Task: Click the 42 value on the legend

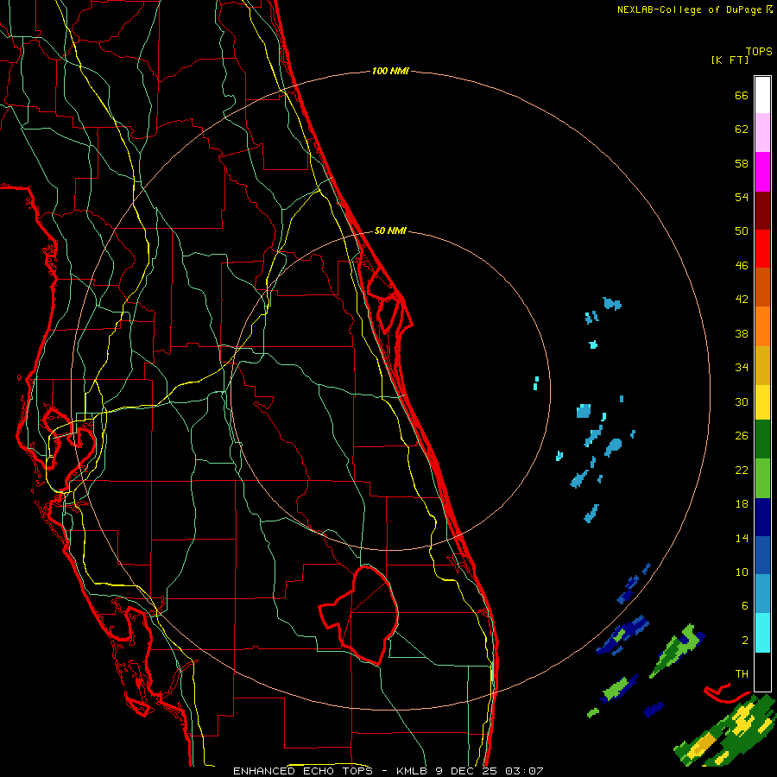Action: 742,300
